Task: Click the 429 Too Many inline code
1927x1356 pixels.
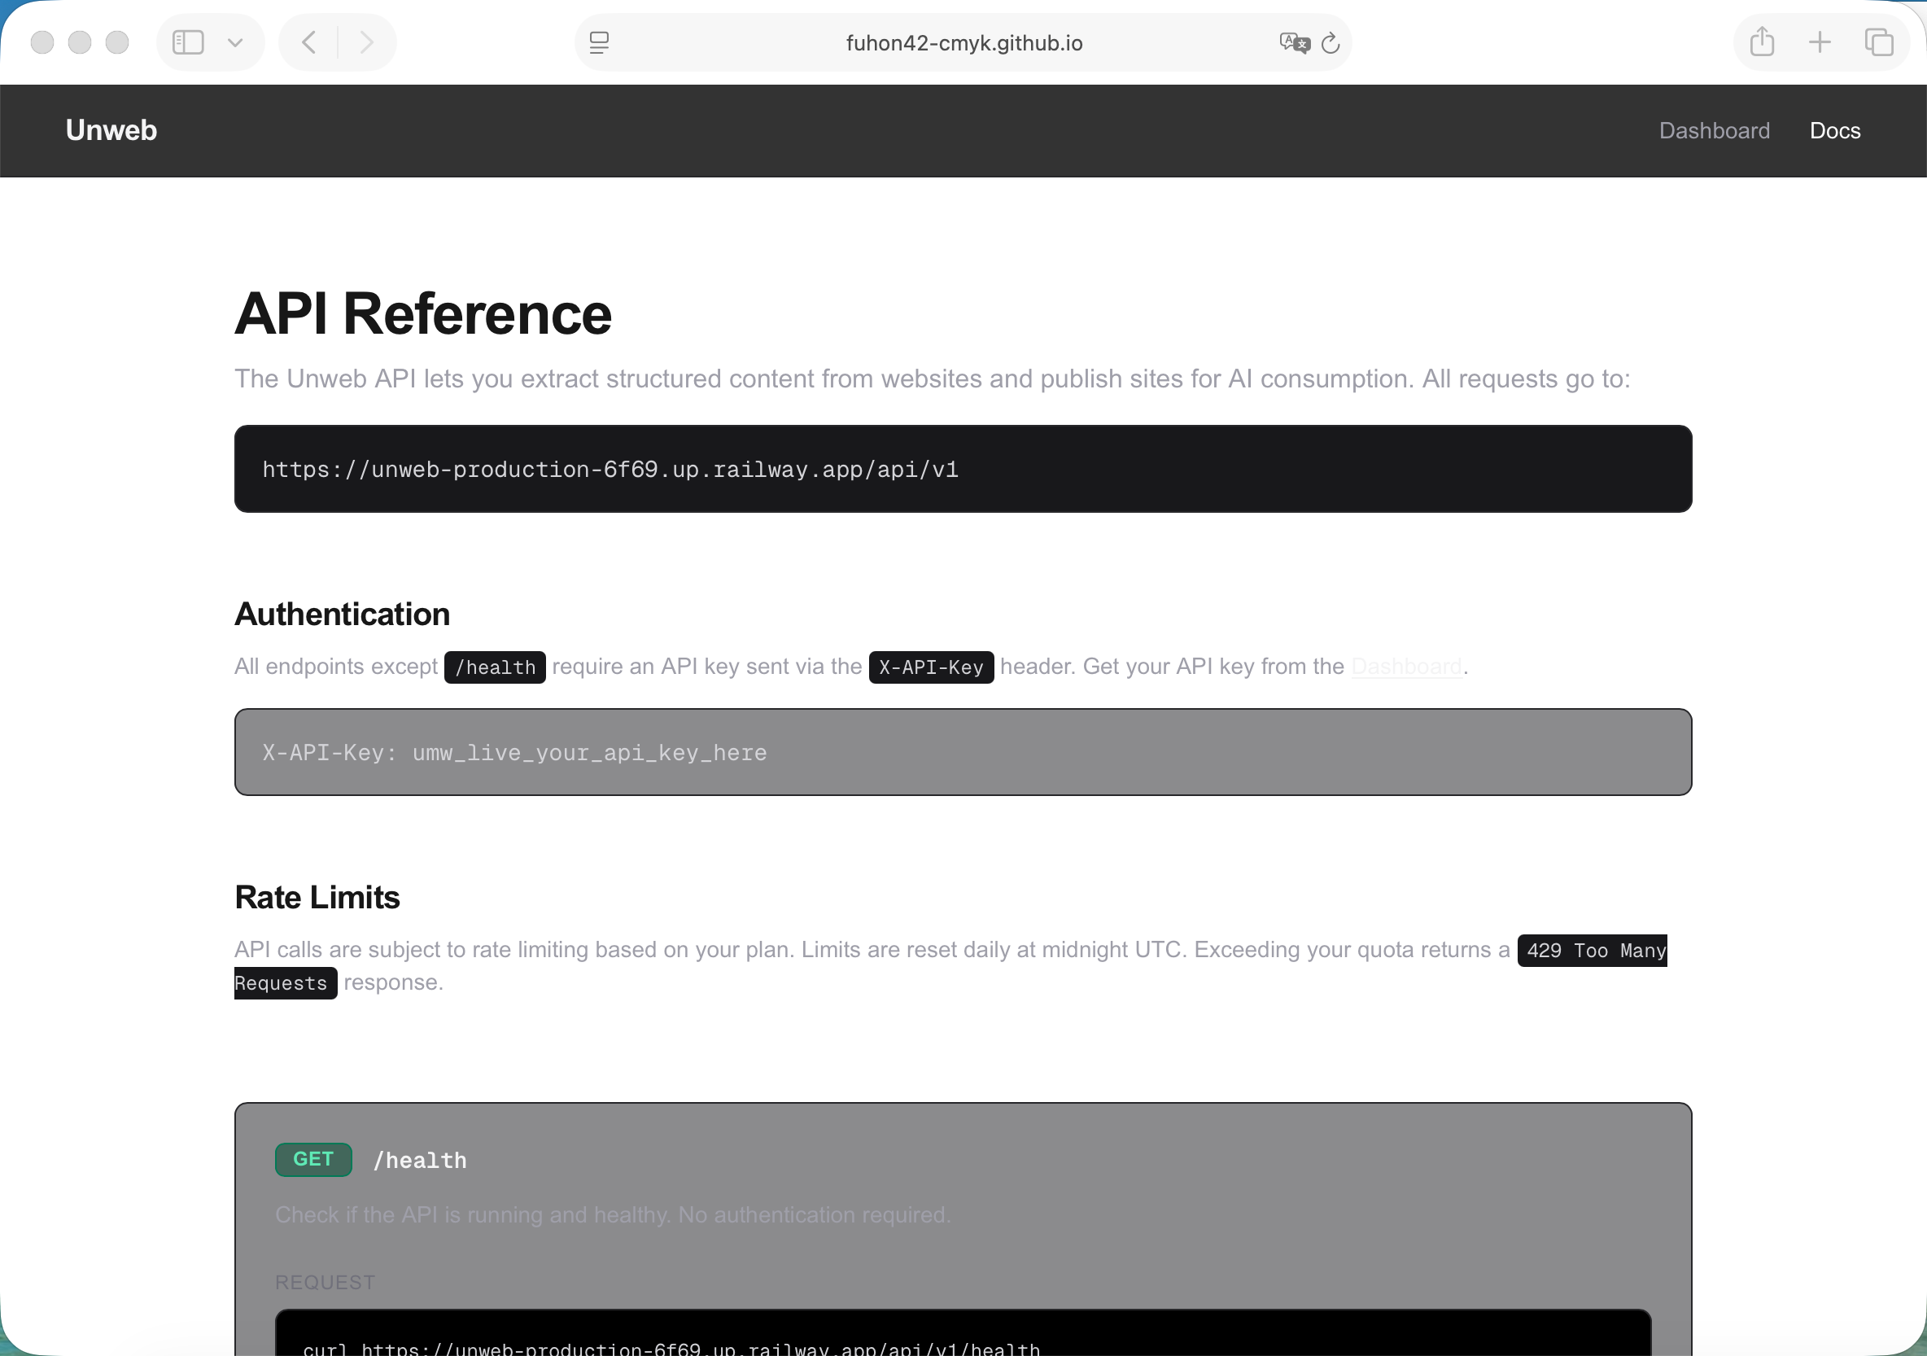Action: tap(1592, 951)
